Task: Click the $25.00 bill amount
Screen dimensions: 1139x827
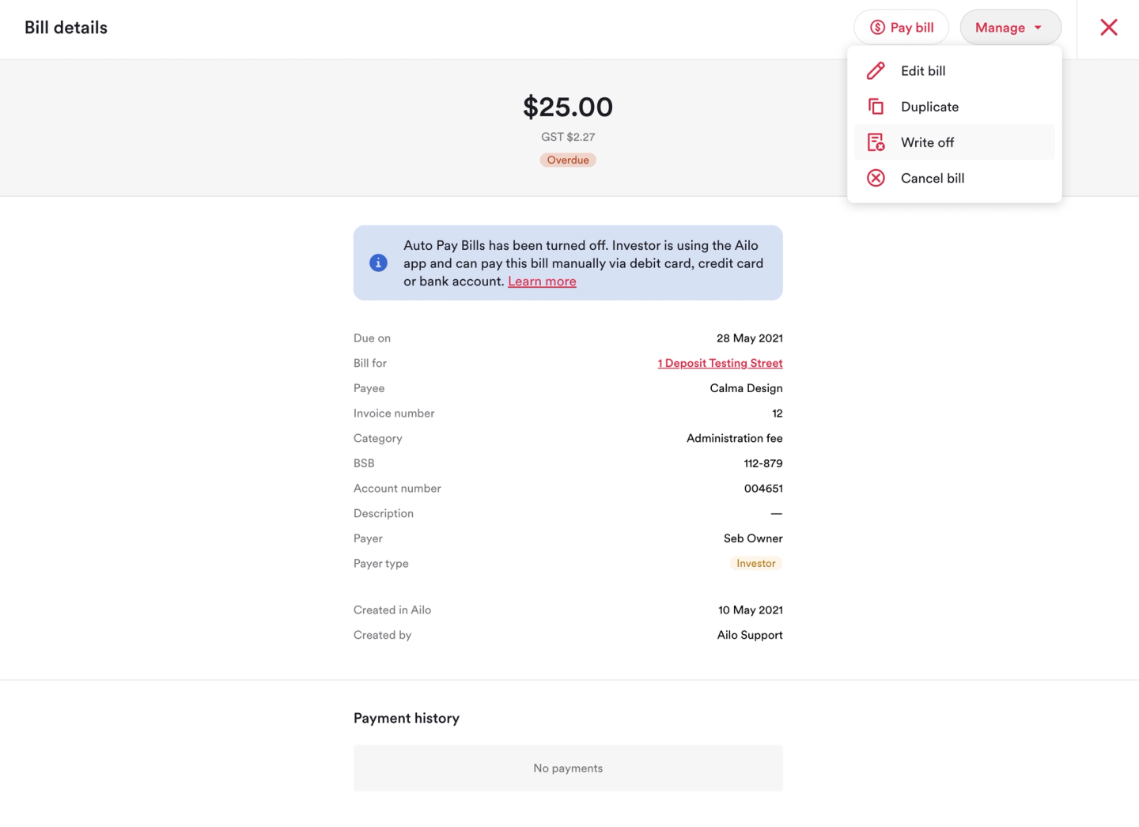Action: (568, 107)
